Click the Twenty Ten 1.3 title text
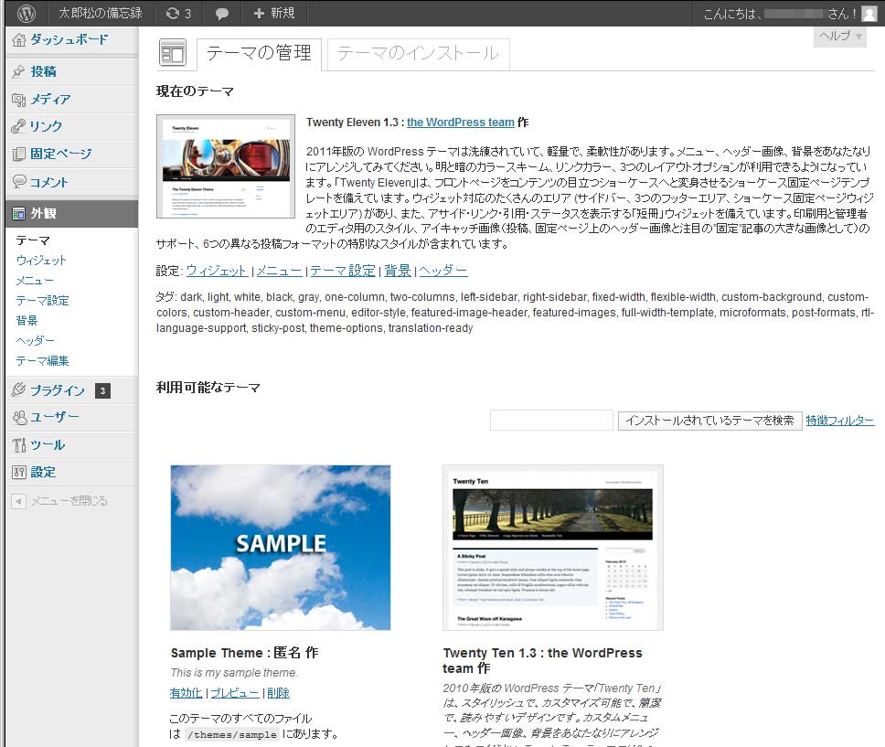 (542, 661)
